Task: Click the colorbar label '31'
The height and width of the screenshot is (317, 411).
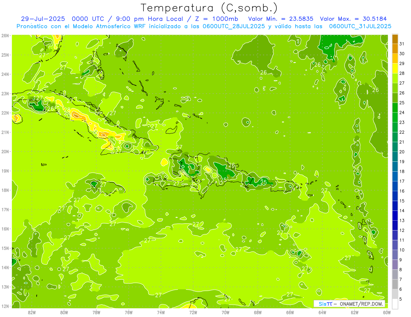Action: pyautogui.click(x=402, y=44)
